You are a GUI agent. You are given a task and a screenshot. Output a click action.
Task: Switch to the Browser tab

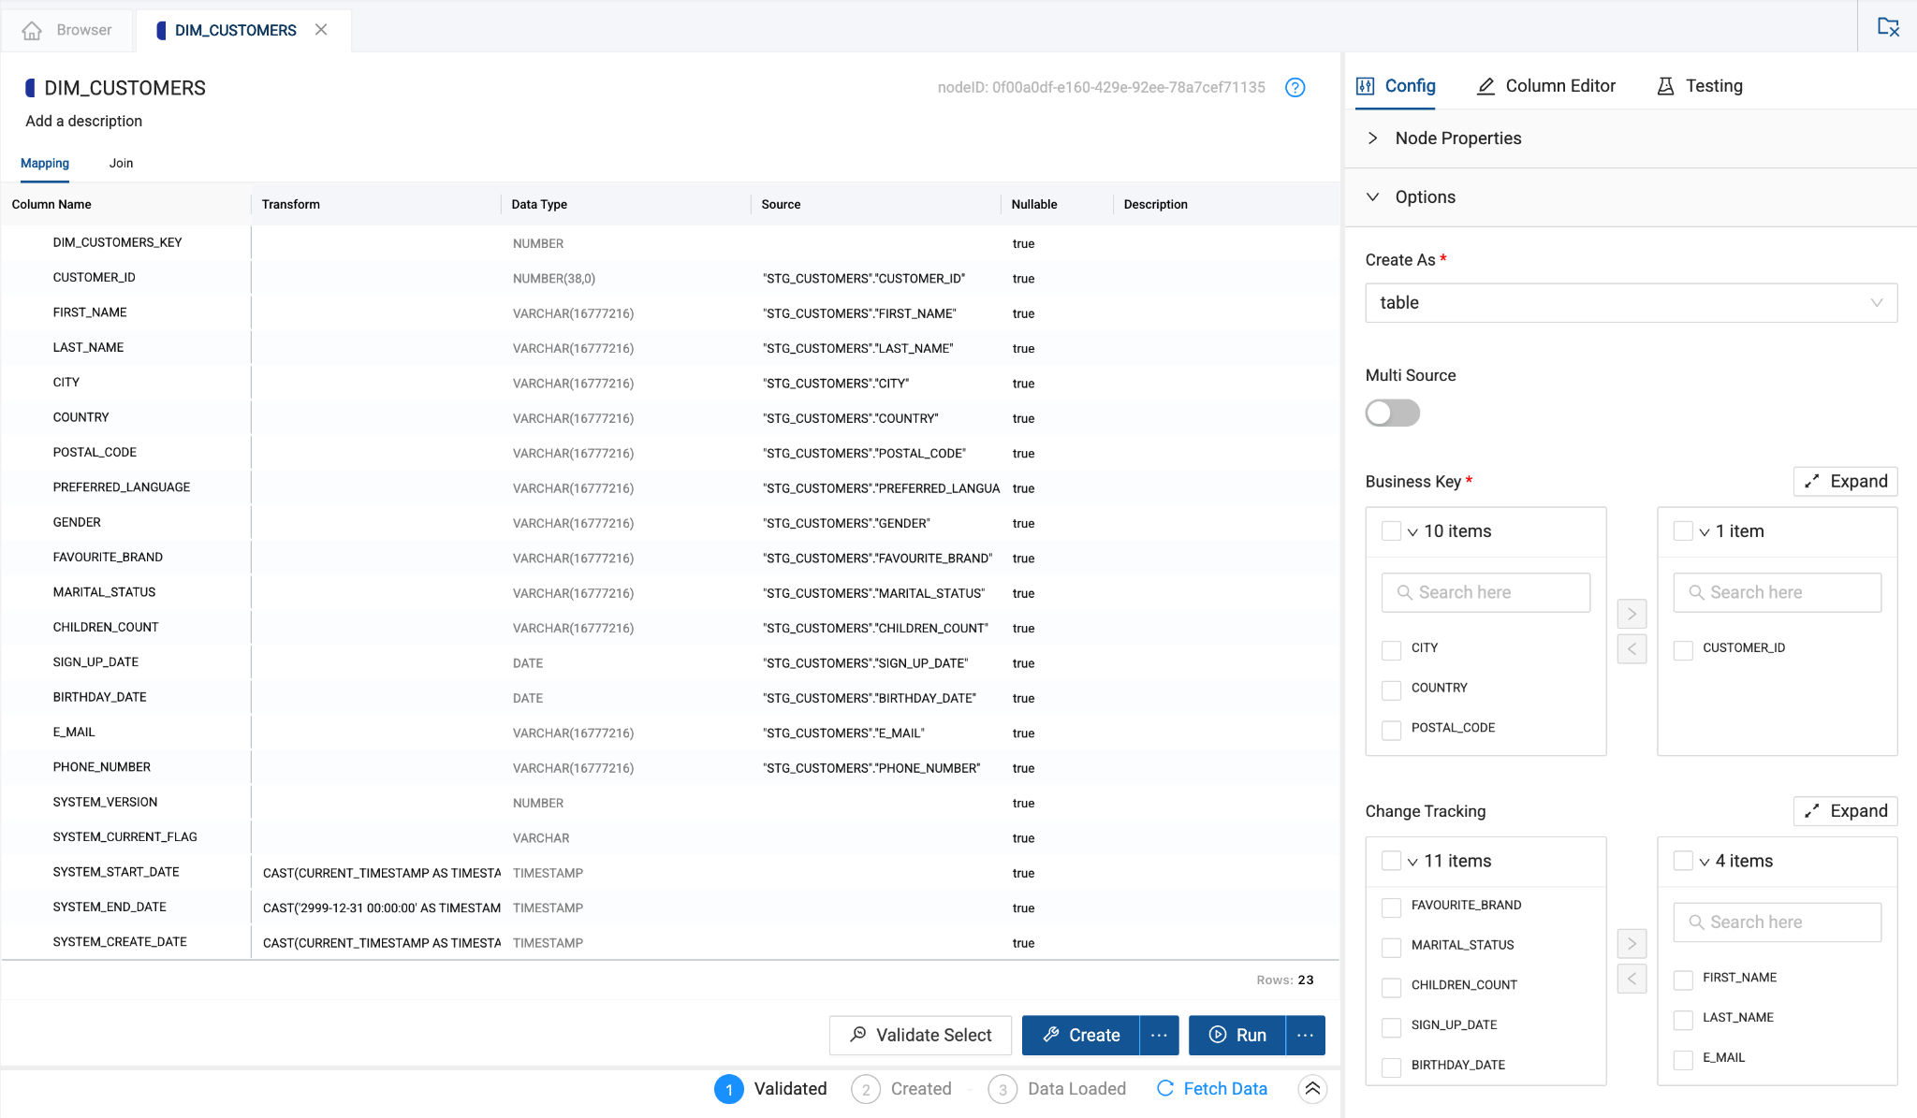[67, 30]
